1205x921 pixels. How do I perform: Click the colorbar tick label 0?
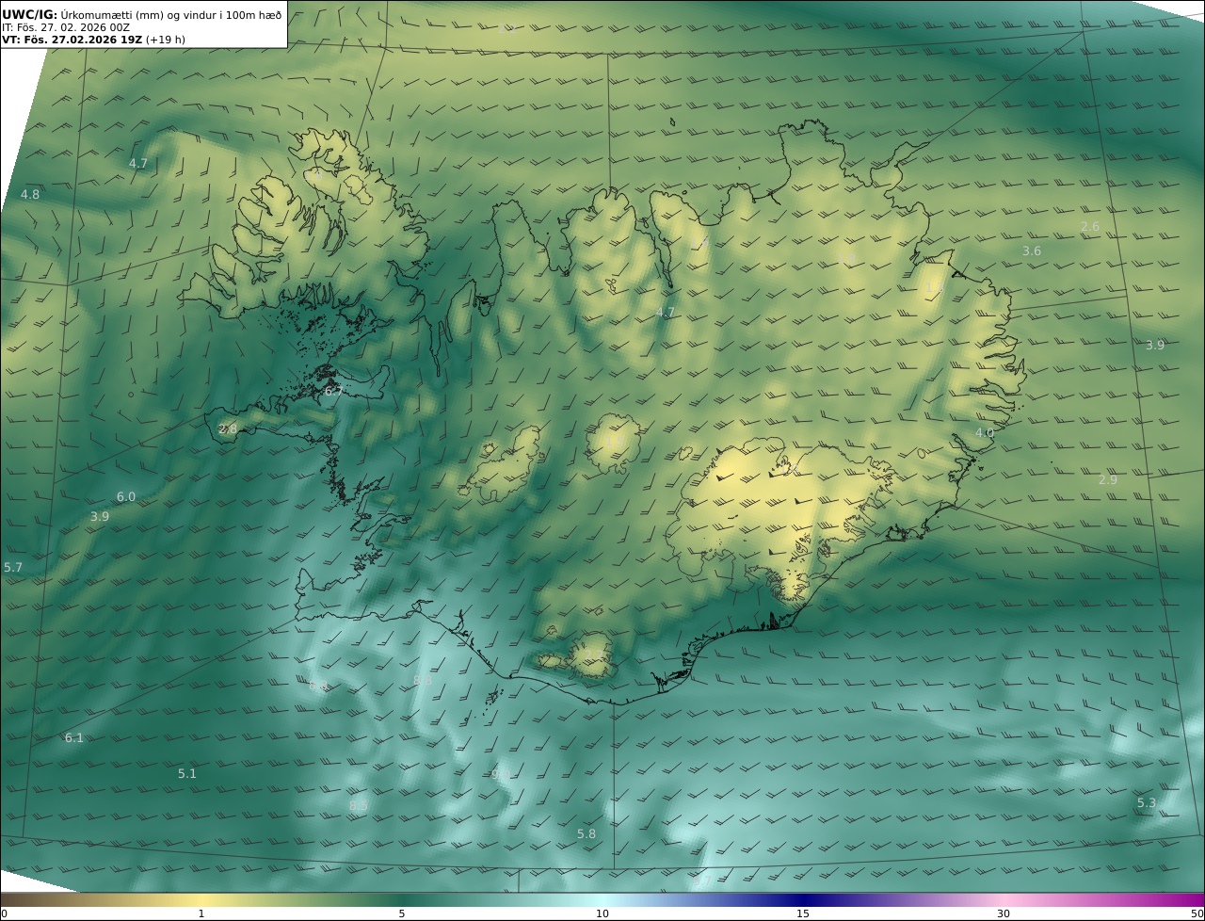pyautogui.click(x=4, y=913)
